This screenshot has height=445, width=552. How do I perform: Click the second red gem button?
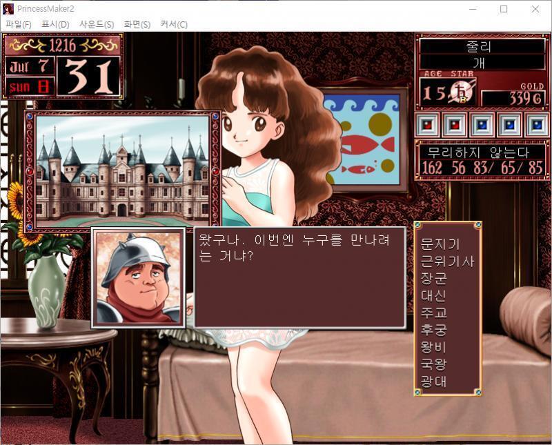coord(455,125)
